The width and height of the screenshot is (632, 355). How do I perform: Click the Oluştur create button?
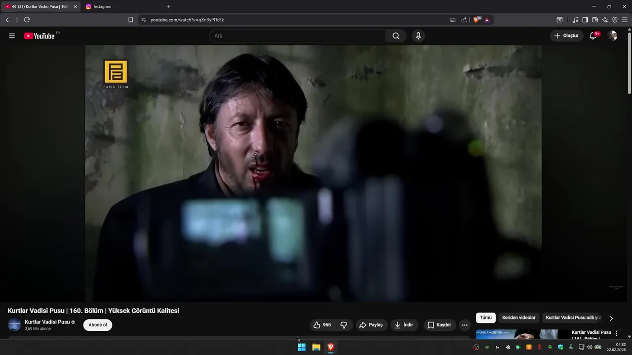tap(566, 35)
